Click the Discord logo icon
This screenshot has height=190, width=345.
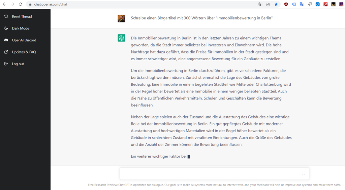point(6,40)
